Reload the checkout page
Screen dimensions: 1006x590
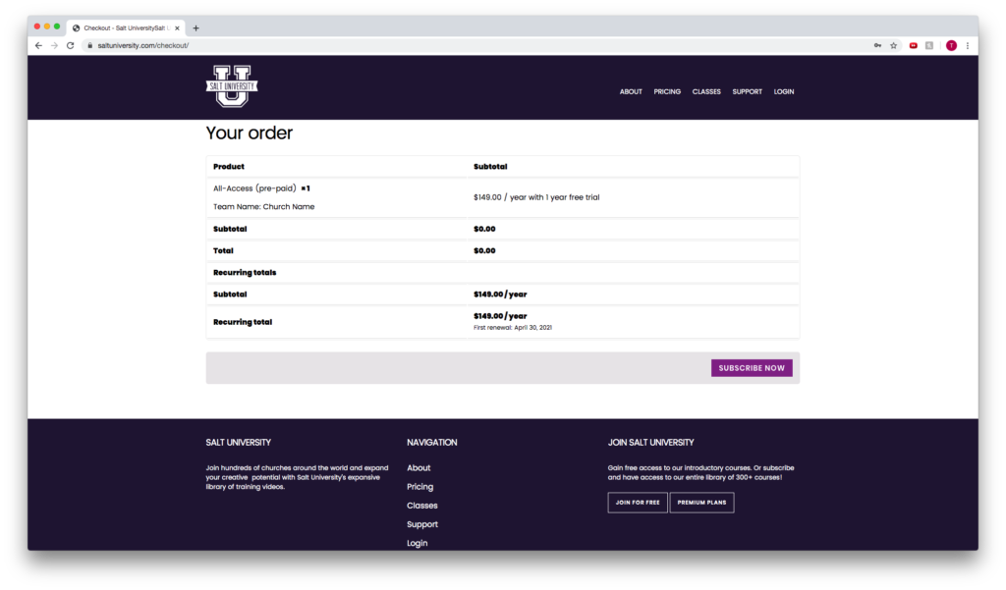coord(71,45)
